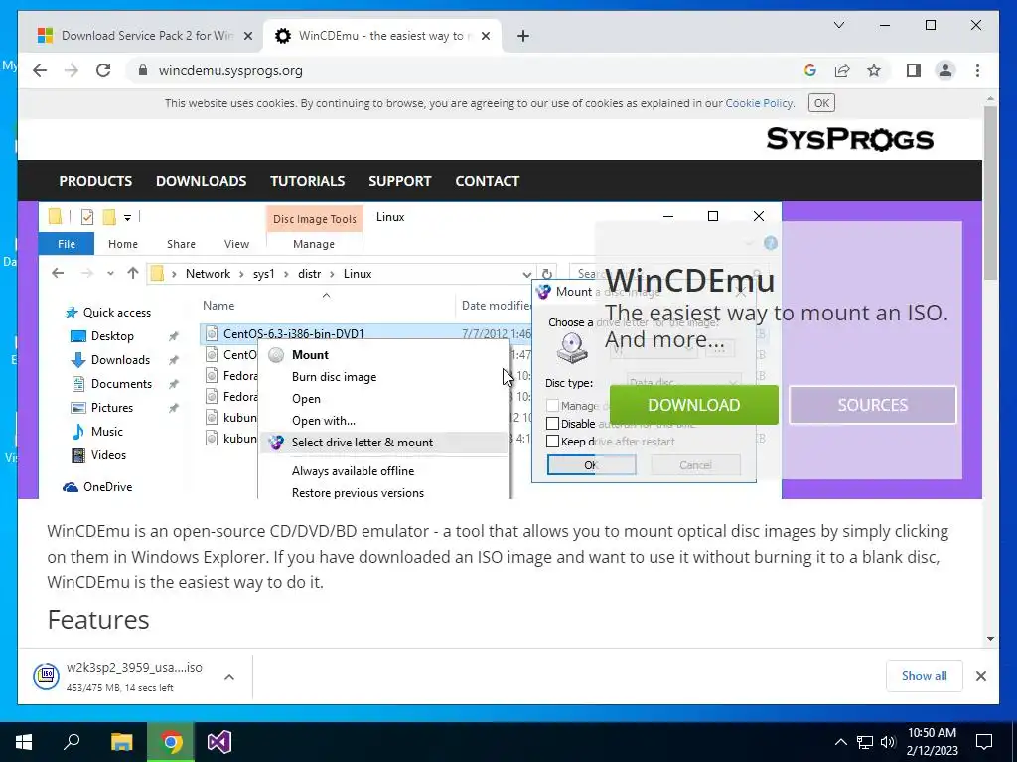Close the Download Service Pack 2 tab

247,36
